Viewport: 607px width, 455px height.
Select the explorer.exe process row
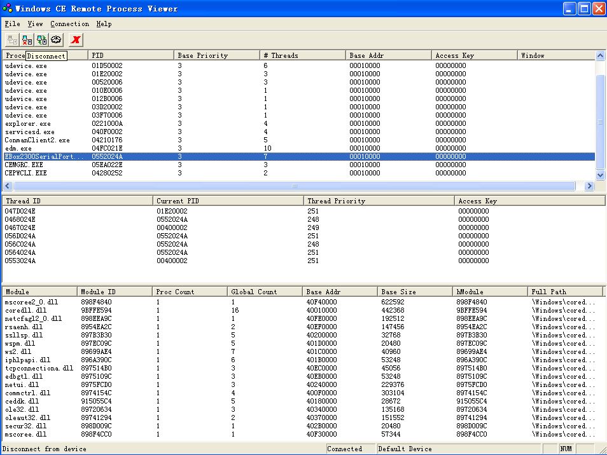coord(299,124)
